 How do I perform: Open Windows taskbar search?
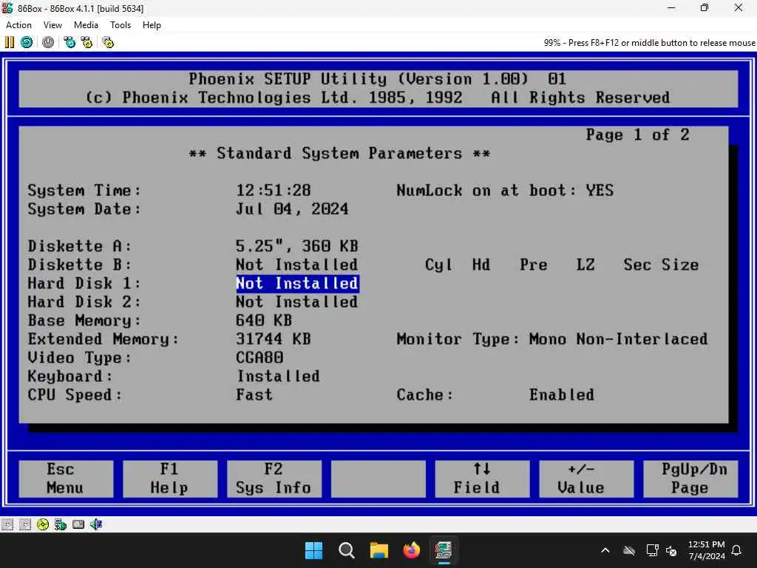(346, 550)
